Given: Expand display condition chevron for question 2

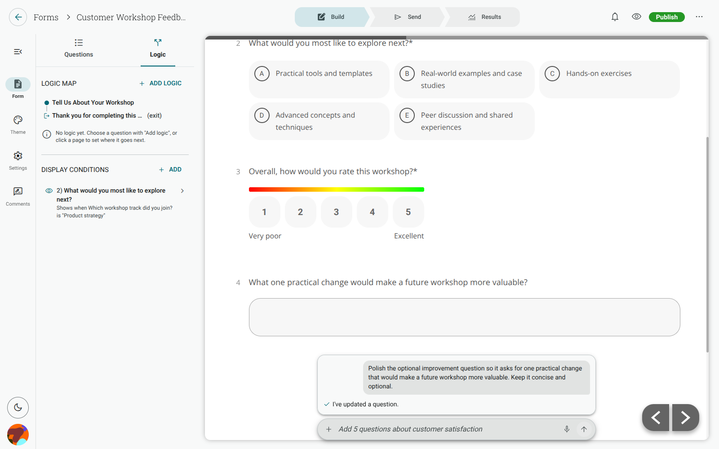Looking at the screenshot, I should (182, 191).
